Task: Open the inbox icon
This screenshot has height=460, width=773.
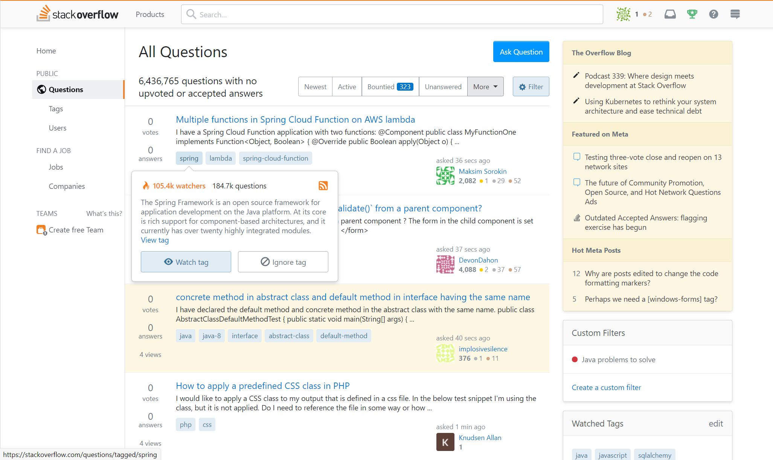Action: 670,14
